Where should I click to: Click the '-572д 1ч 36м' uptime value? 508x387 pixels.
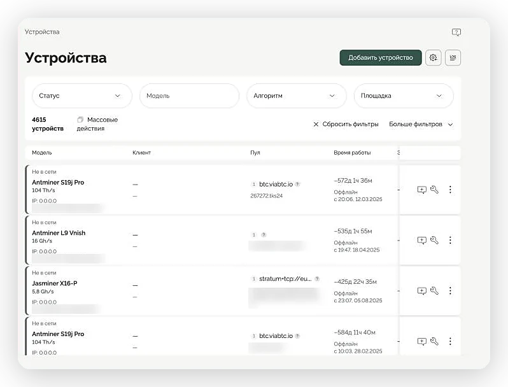tap(353, 181)
